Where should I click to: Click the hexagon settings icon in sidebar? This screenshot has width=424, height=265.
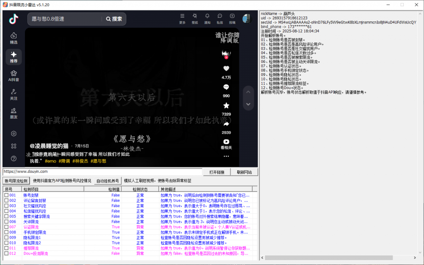point(14,134)
